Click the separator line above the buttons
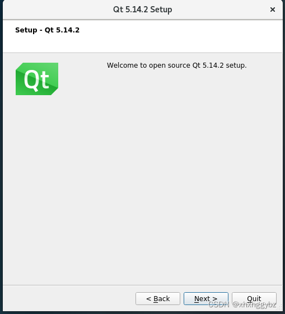 pos(142,285)
